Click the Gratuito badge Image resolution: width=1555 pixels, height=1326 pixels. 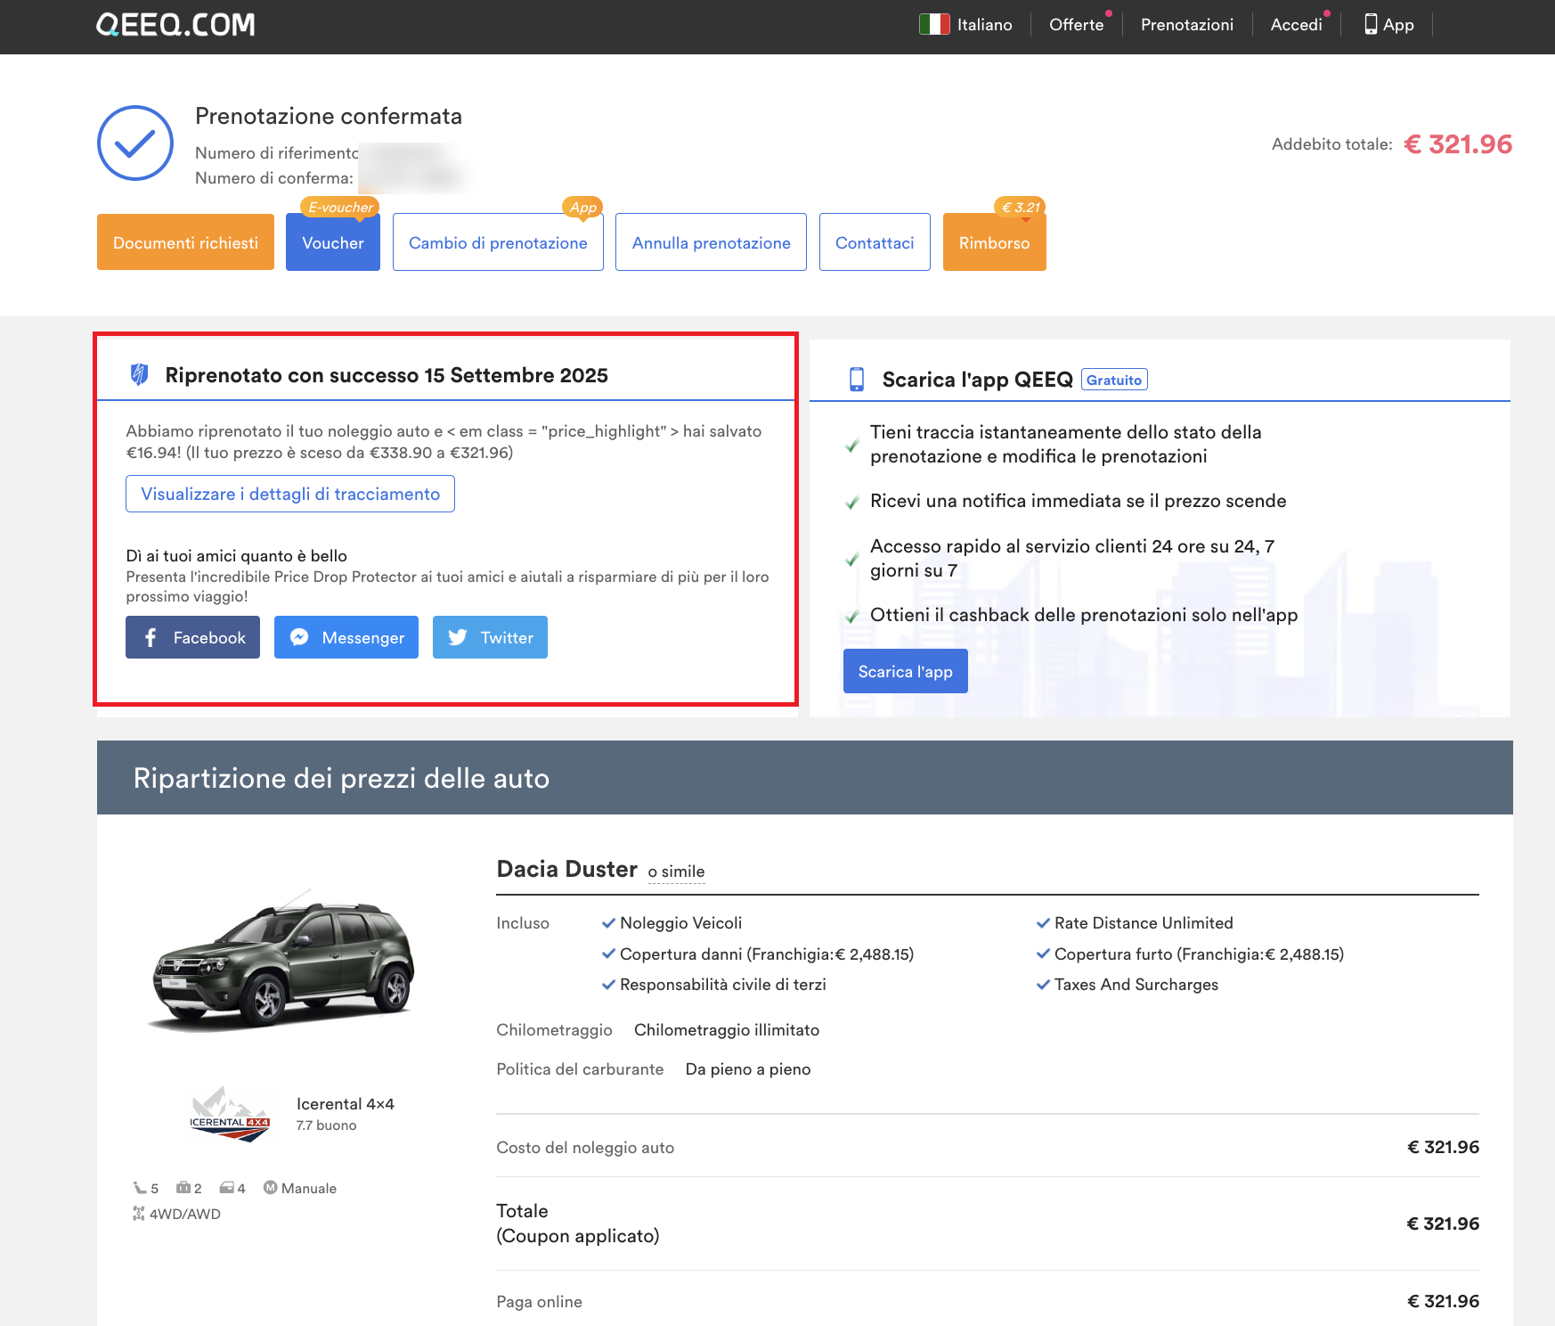(x=1114, y=380)
